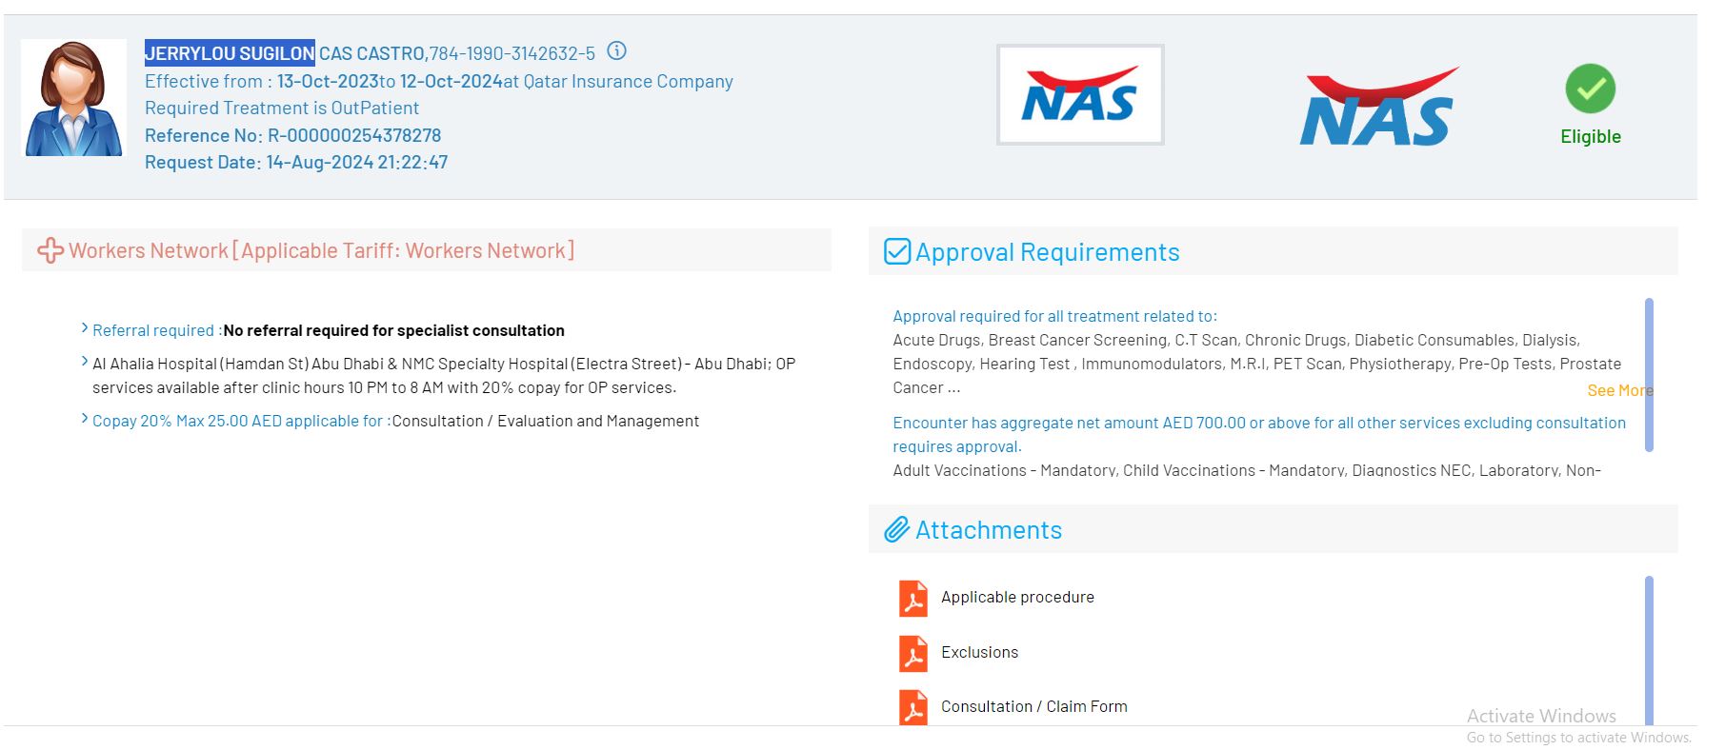Click the green Eligible checkmark icon
This screenshot has width=1725, height=750.
[1590, 89]
